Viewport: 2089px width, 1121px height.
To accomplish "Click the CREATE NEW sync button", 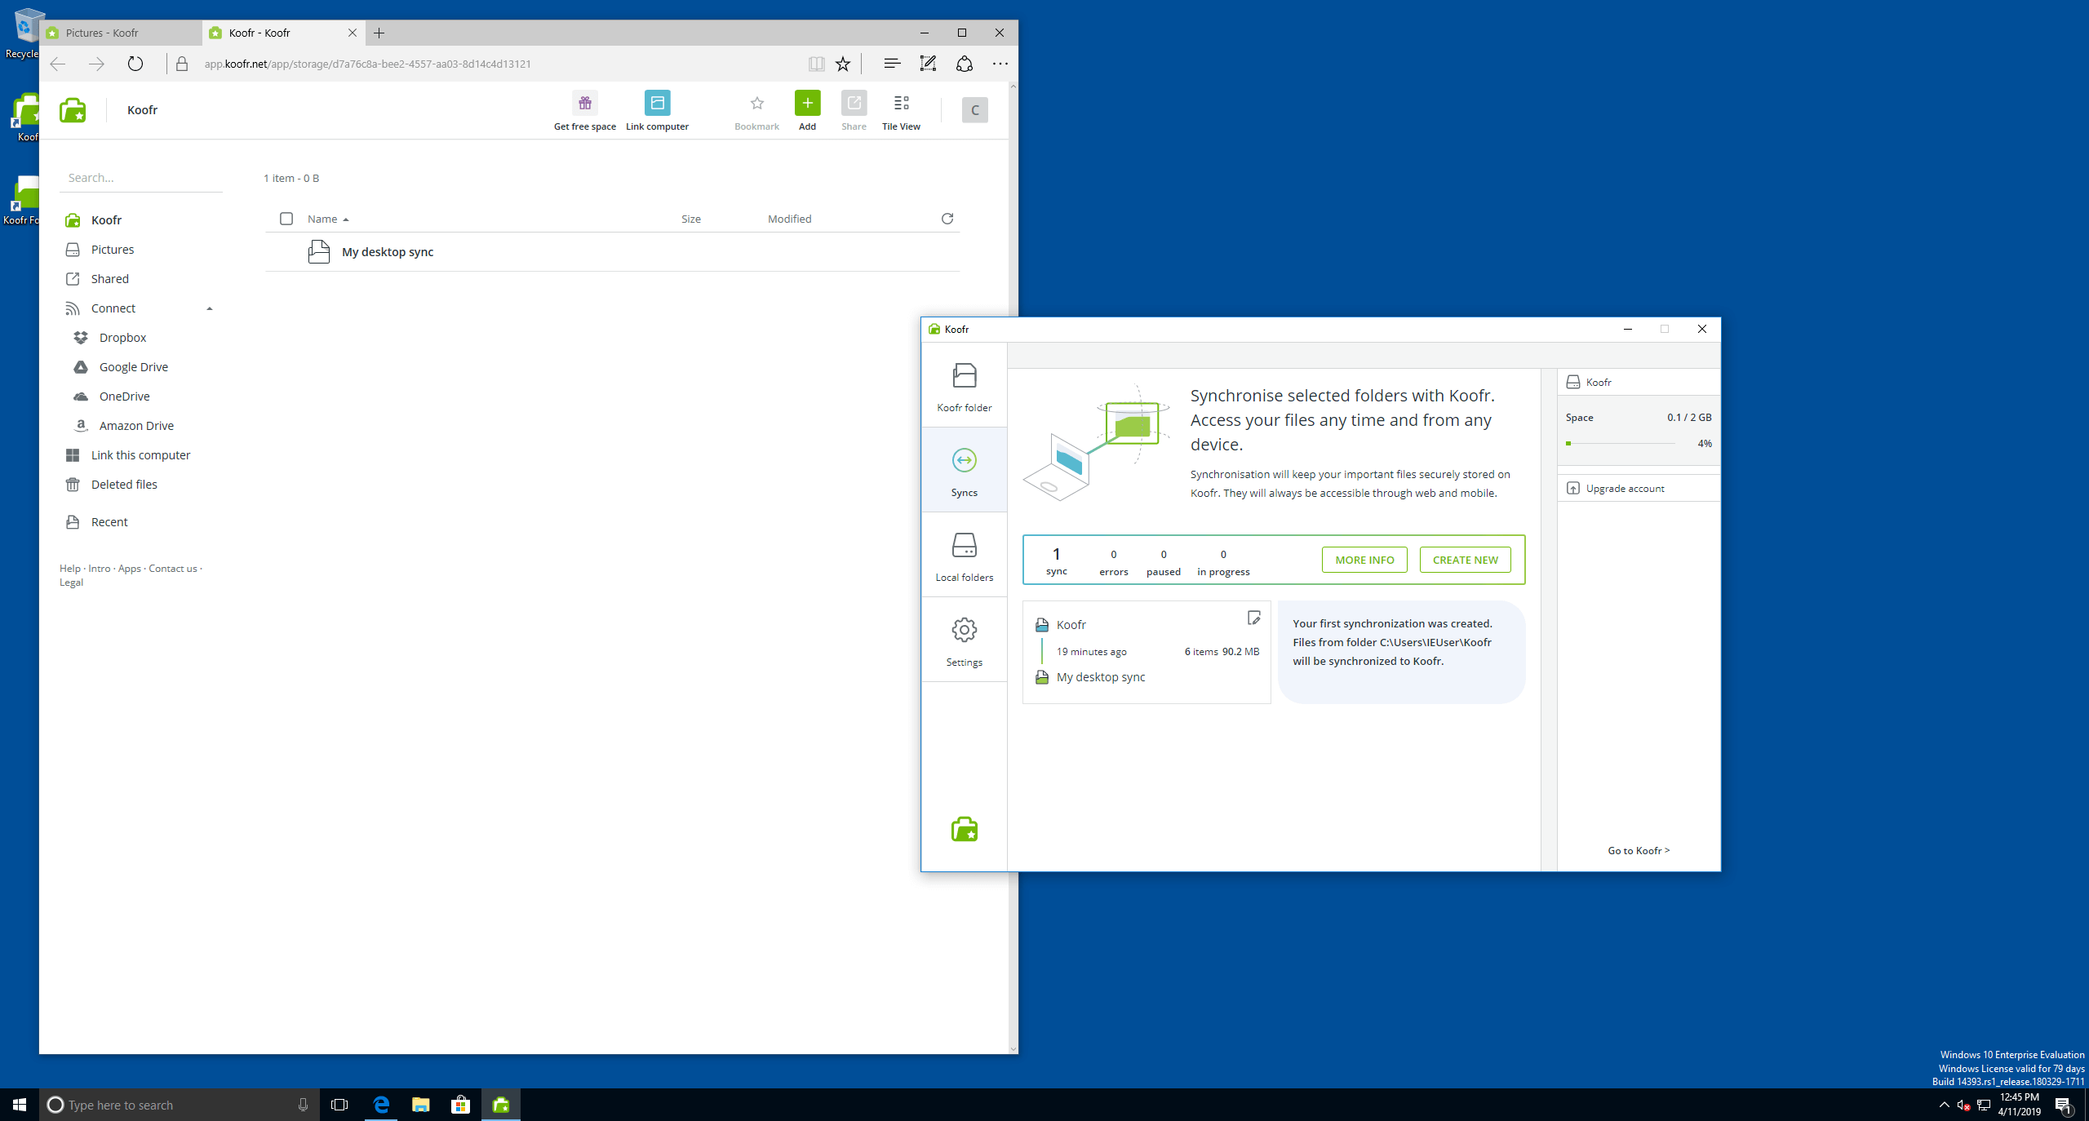I will (1465, 560).
